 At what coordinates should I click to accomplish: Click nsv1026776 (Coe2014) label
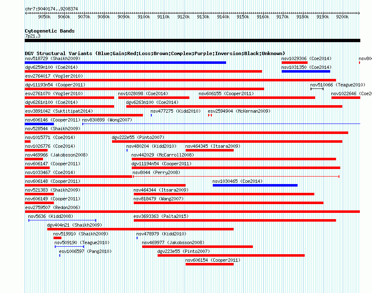(50, 146)
